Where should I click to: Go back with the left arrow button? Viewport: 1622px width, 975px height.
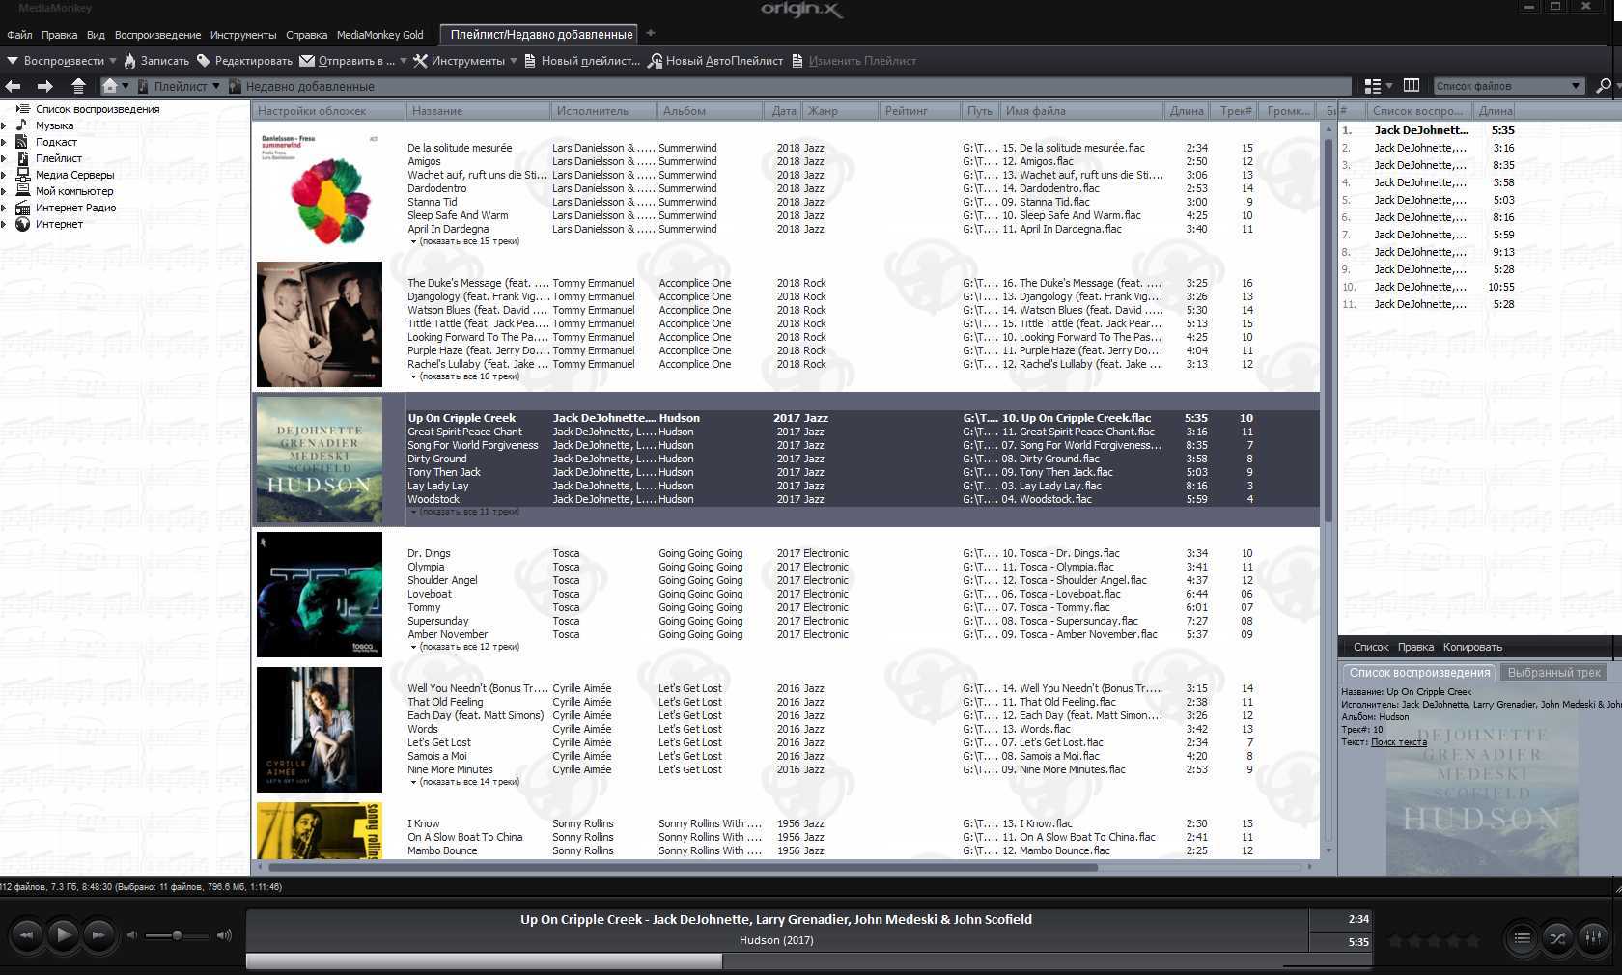(x=14, y=86)
